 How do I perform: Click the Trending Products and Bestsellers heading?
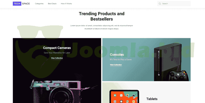click(101, 16)
